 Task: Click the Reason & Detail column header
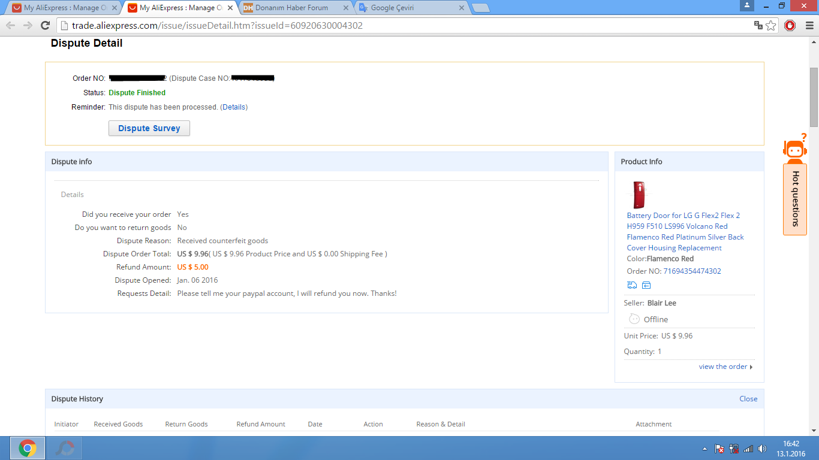click(x=441, y=424)
